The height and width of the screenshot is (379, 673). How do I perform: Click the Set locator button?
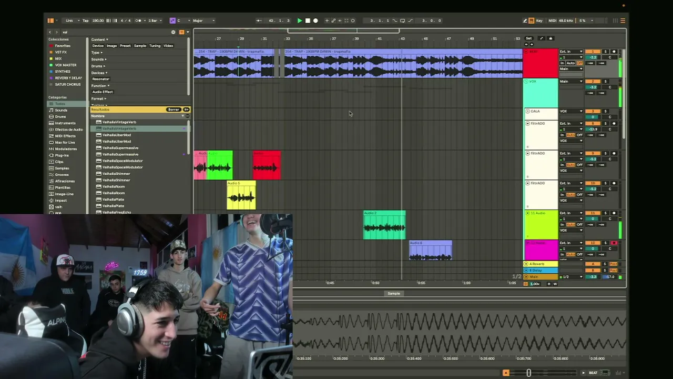coord(528,38)
